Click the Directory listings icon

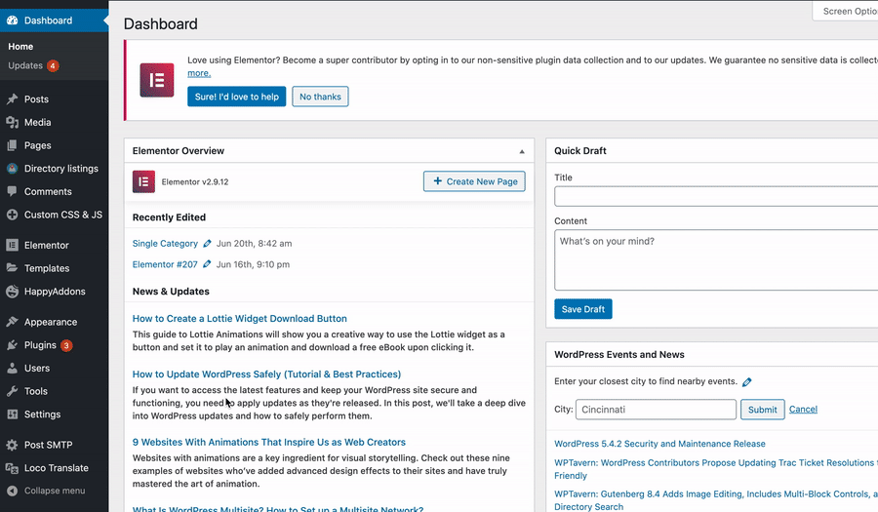tap(13, 169)
